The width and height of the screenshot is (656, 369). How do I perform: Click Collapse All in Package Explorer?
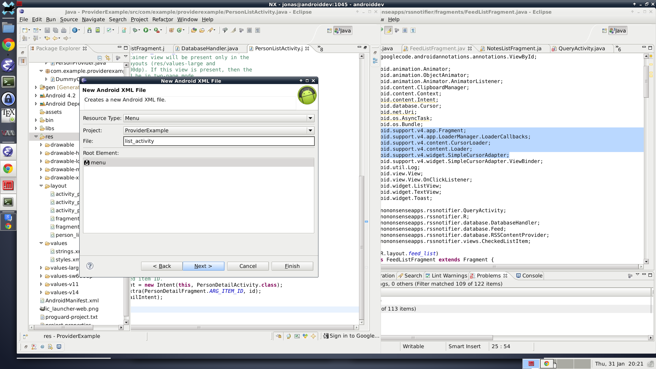[100, 58]
